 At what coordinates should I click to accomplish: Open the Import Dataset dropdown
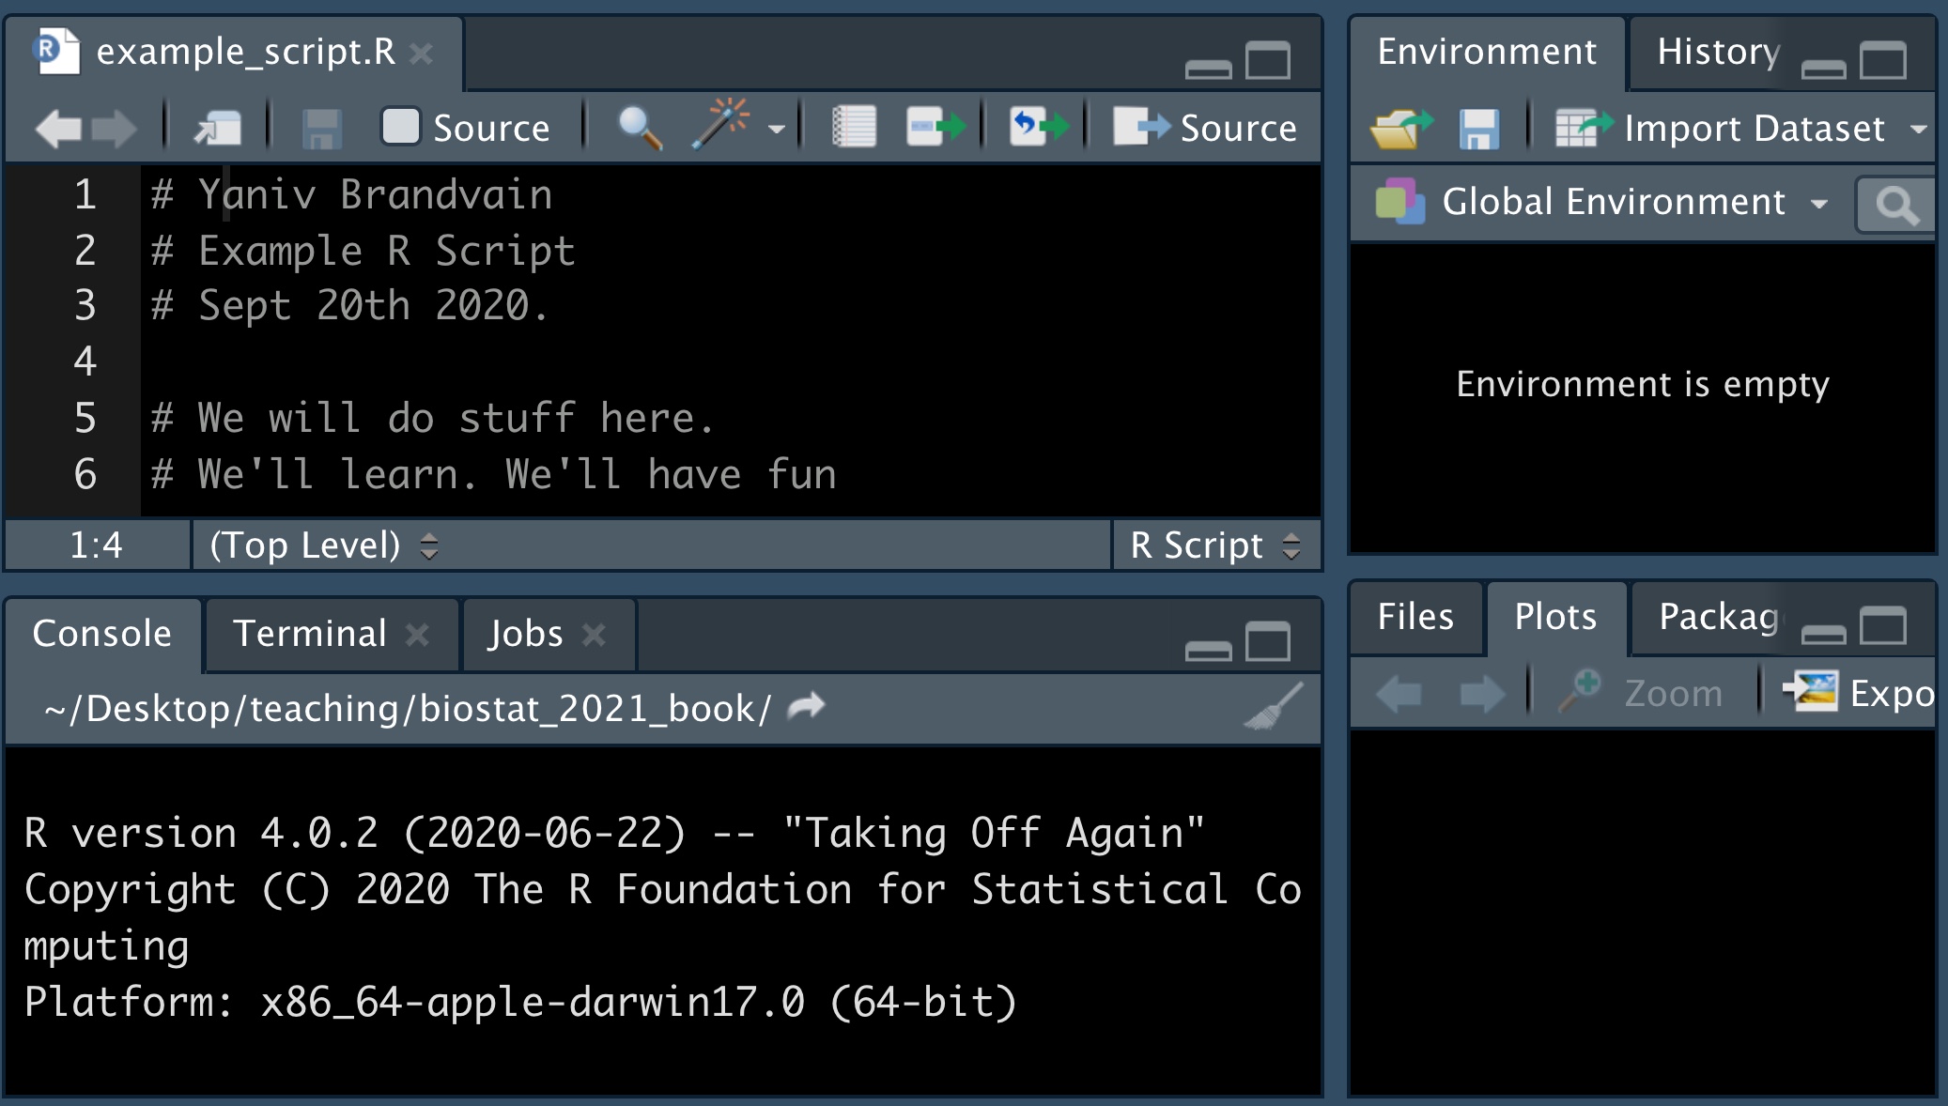[1753, 129]
